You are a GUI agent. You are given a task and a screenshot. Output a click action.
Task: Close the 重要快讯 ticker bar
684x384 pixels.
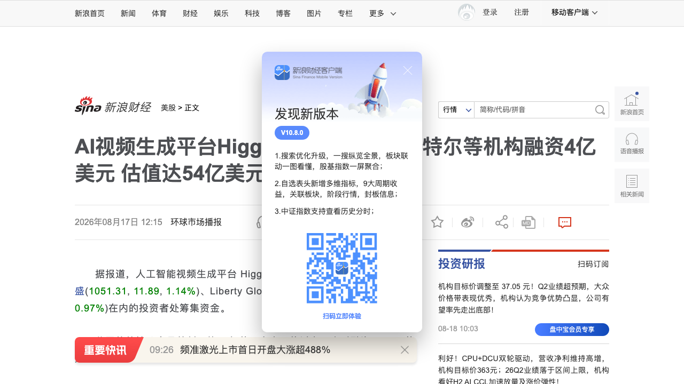[x=405, y=350]
